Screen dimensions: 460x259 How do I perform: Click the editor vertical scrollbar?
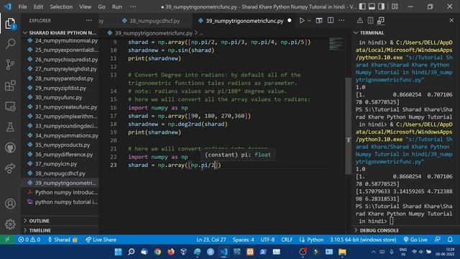click(x=348, y=126)
